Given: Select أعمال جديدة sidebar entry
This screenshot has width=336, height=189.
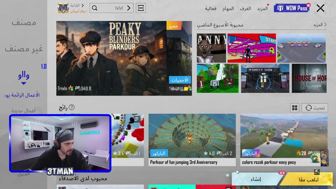Looking at the screenshot, I should click(x=23, y=111).
